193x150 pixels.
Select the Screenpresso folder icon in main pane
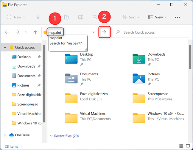(x=139, y=98)
